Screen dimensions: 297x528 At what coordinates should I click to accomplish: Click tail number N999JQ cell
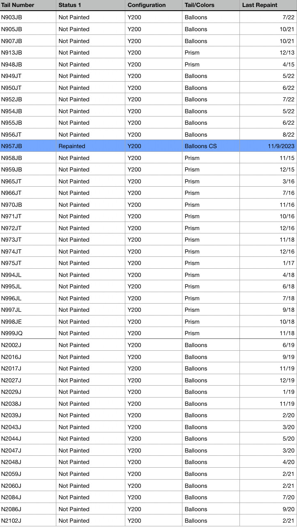click(x=12, y=333)
